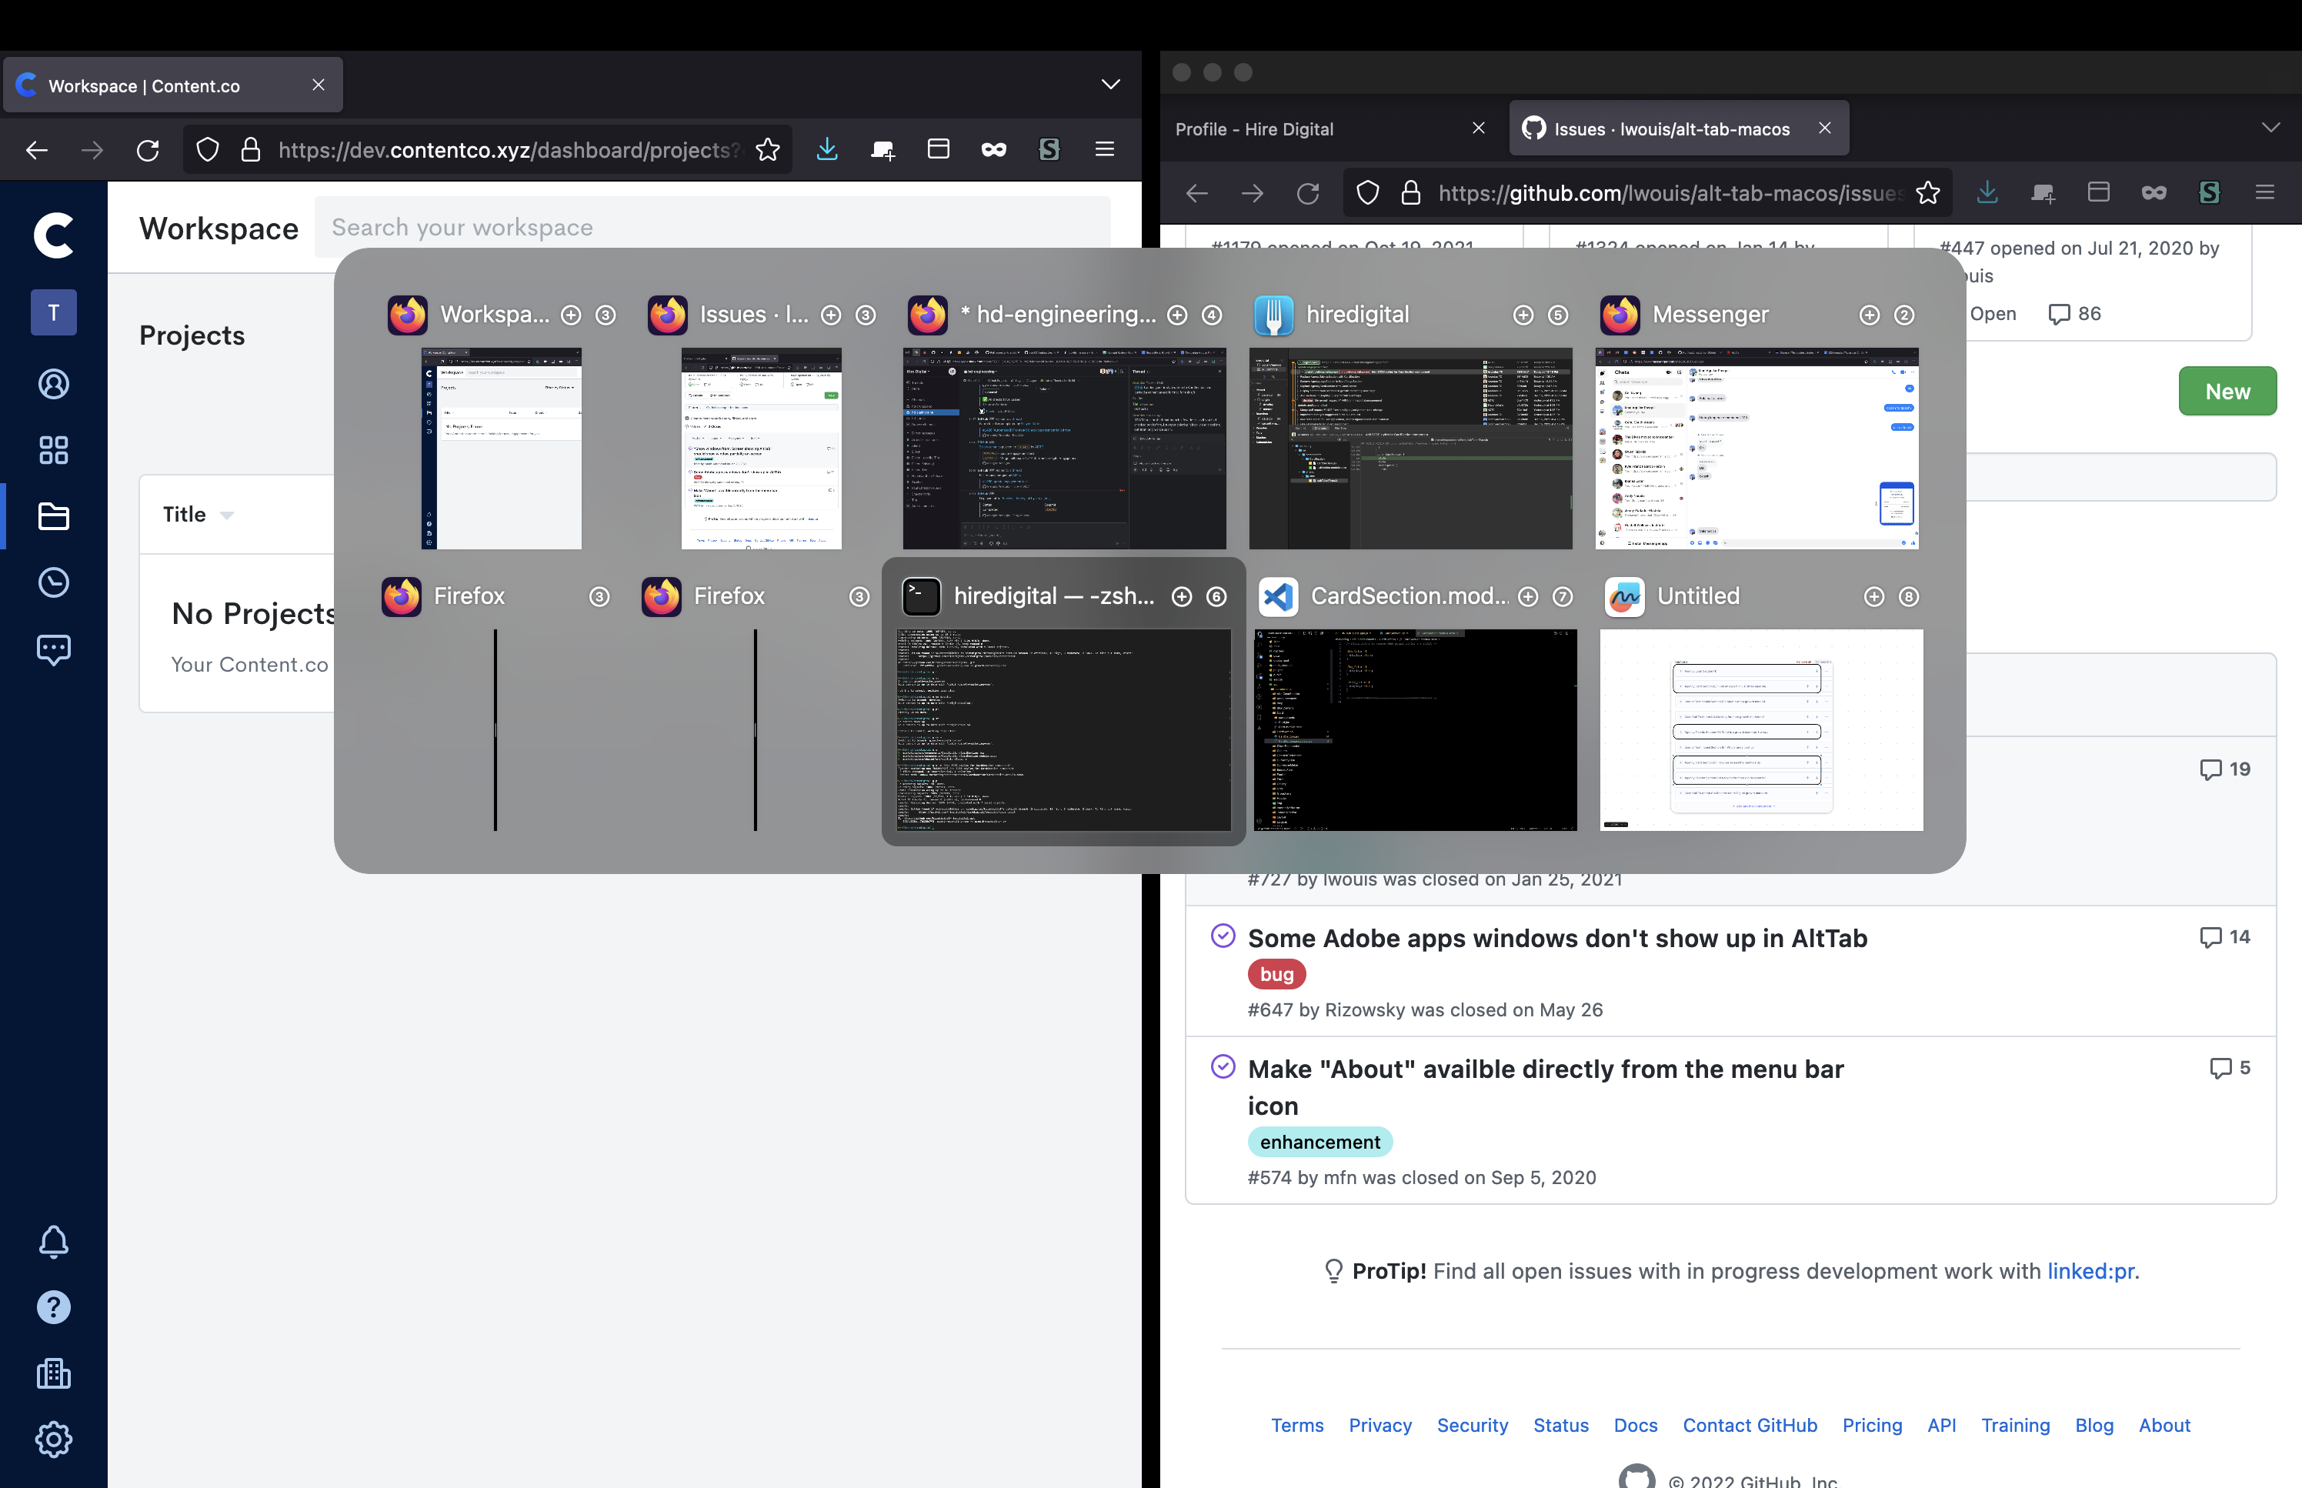Viewport: 2302px width, 1488px height.
Task: Open the settings gear in Content.co sidebar
Action: click(53, 1439)
